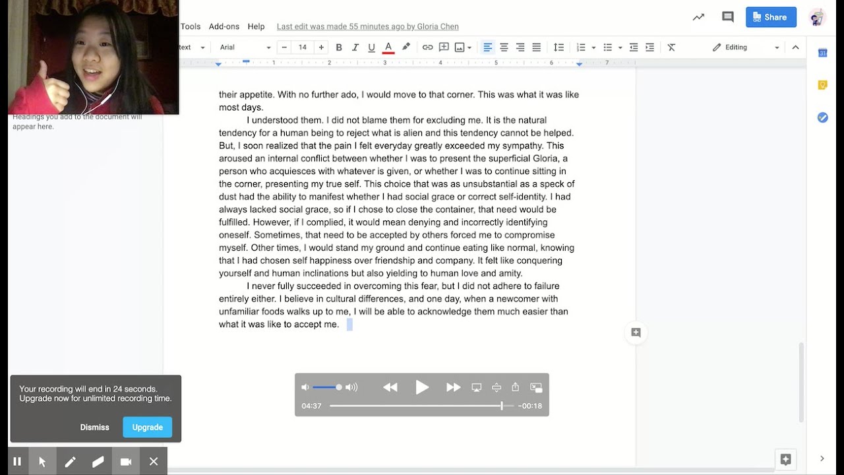Decrease font size with the minus button
This screenshot has height=475, width=844.
tap(284, 47)
